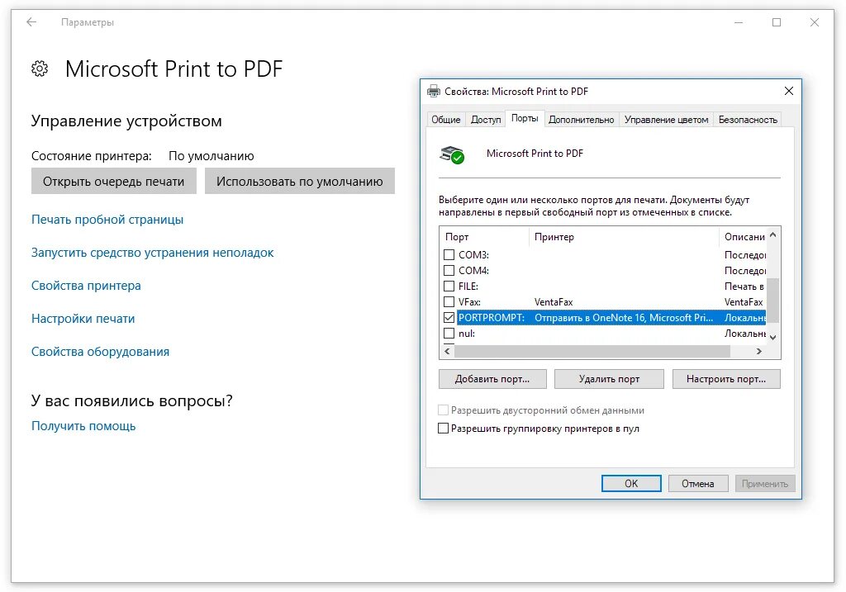Open the Свойства оборудования link

(x=100, y=352)
